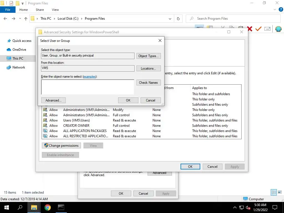
Task: Click OK in Advanced Security Settings
Action: pos(190,167)
